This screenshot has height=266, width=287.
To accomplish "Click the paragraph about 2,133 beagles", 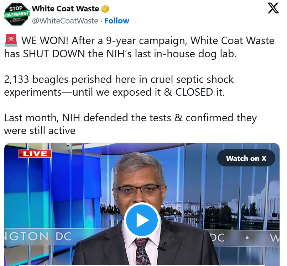I will point(119,86).
